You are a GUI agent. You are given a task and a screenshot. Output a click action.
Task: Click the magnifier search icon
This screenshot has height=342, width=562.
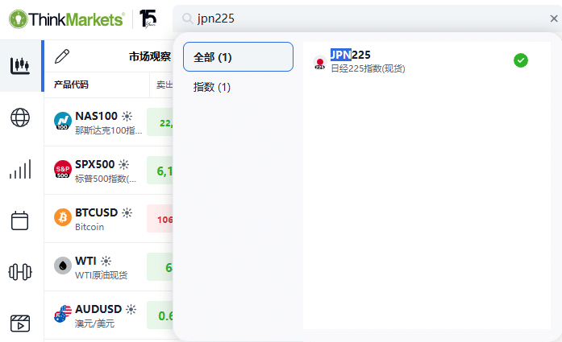pyautogui.click(x=187, y=19)
